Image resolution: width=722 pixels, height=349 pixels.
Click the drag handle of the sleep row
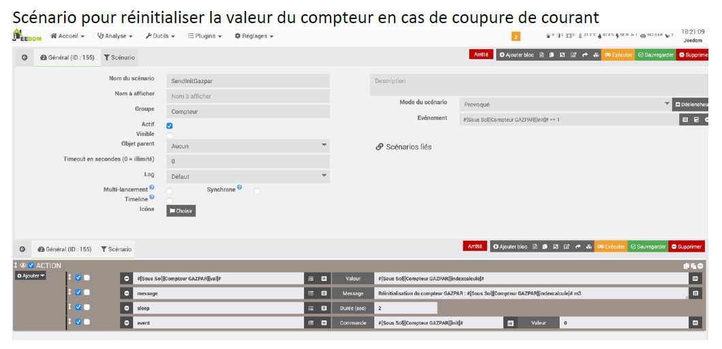[x=70, y=307]
